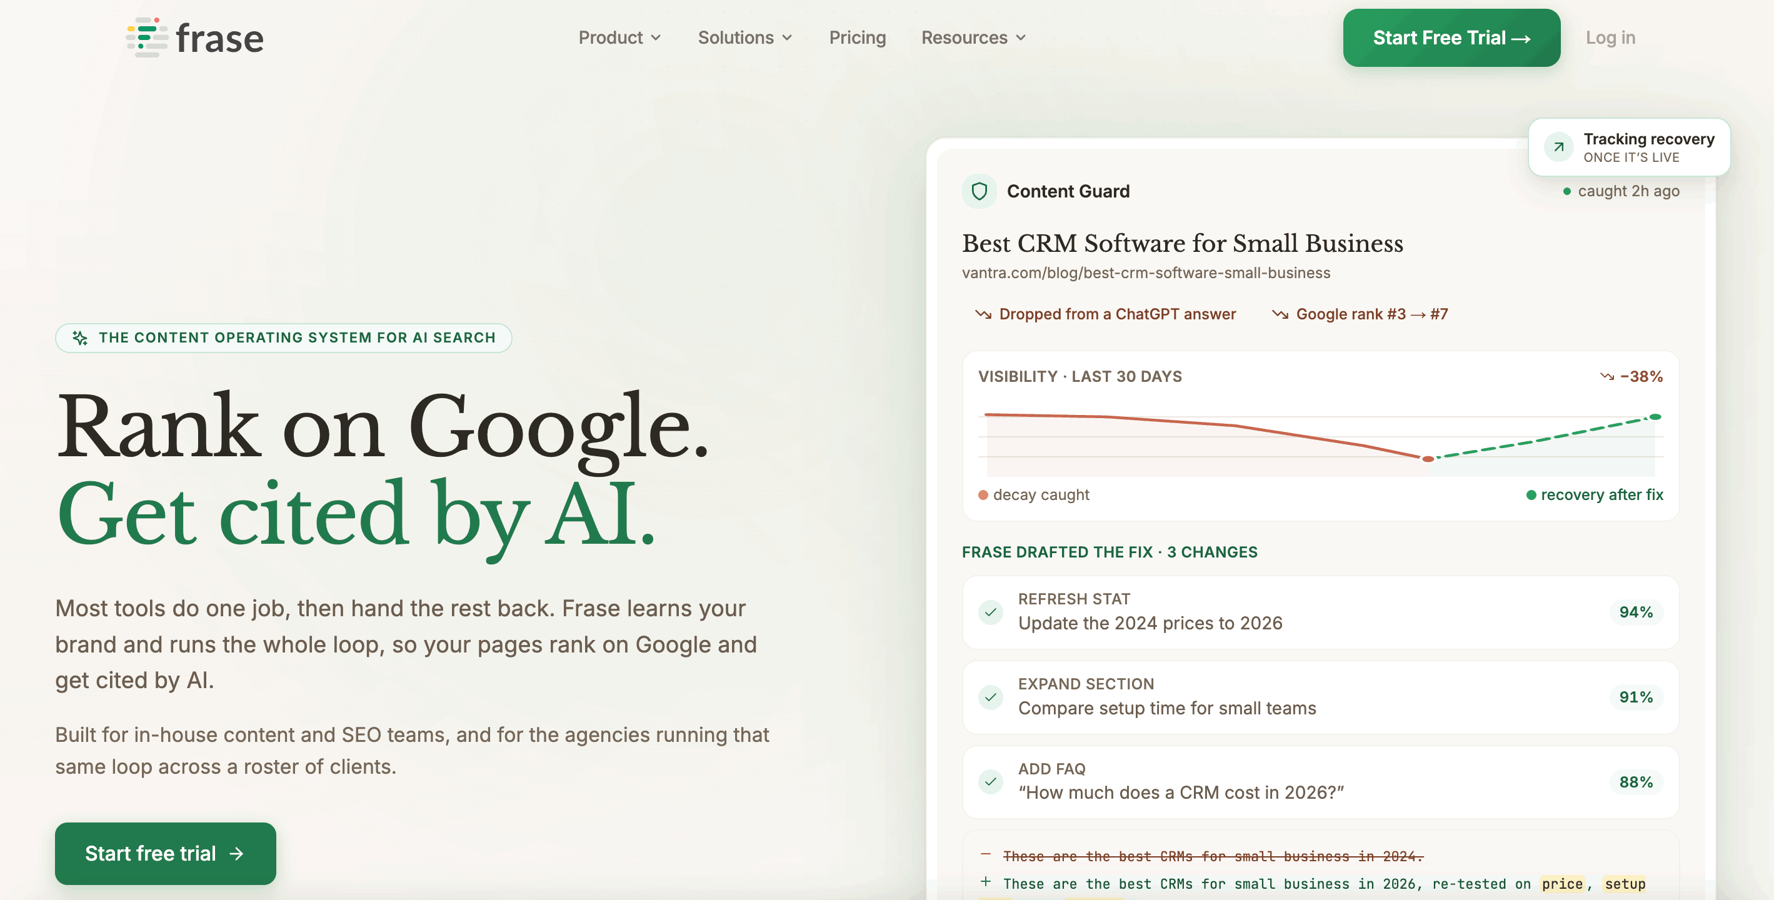Click the downtrend icon beside Google rank

1280,314
